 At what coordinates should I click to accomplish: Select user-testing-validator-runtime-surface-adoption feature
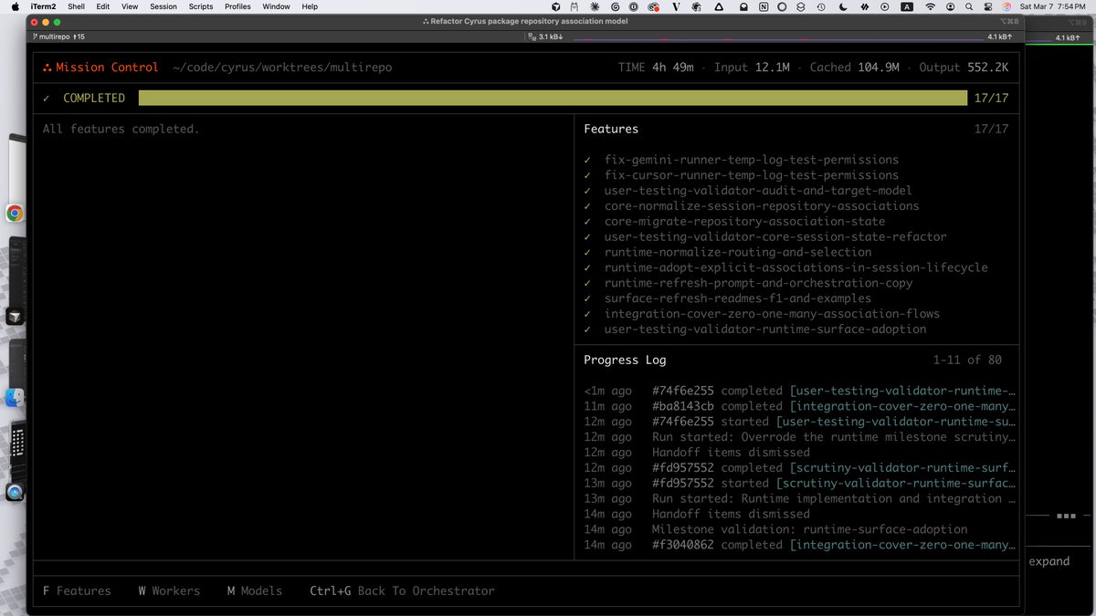pyautogui.click(x=765, y=329)
